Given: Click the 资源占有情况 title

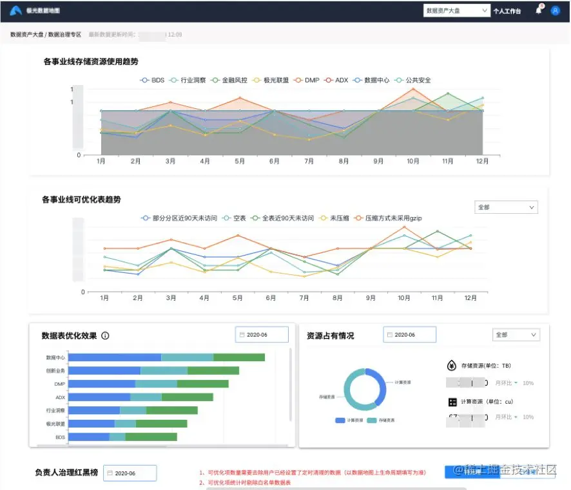Looking at the screenshot, I should [x=331, y=335].
